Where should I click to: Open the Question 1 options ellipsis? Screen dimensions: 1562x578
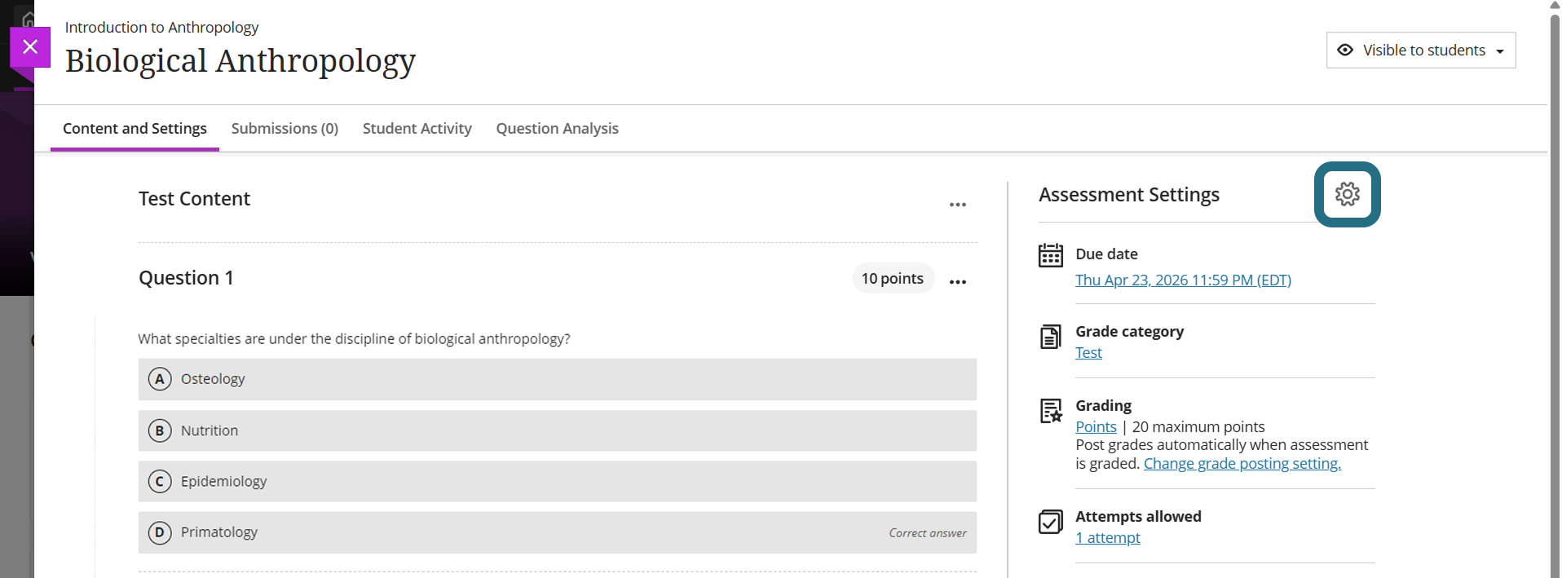[958, 281]
